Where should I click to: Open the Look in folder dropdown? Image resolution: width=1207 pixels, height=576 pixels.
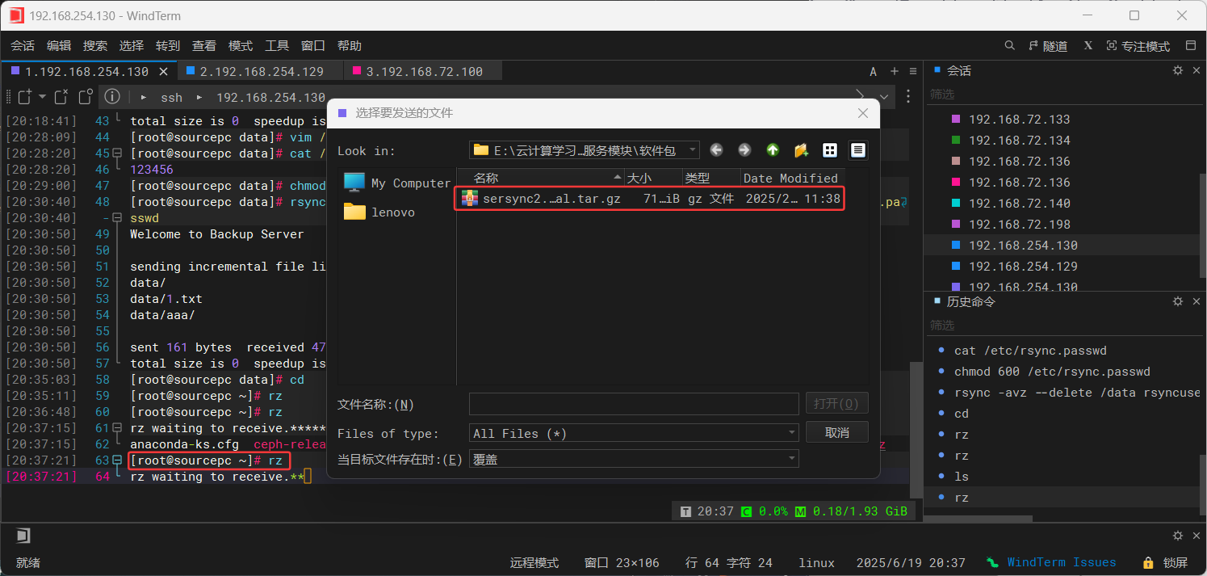[691, 149]
